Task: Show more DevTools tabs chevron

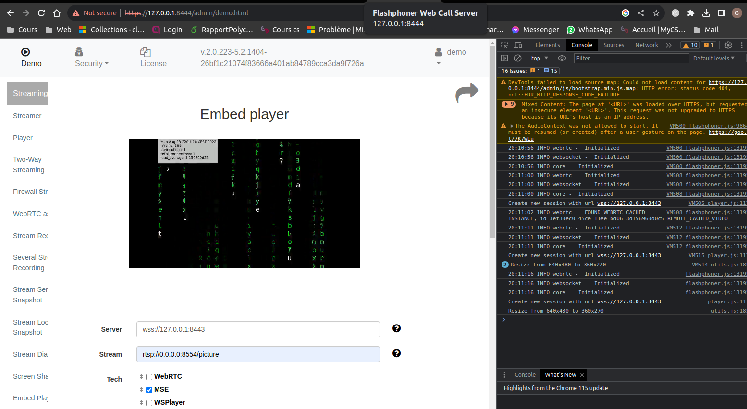Action: pyautogui.click(x=669, y=45)
